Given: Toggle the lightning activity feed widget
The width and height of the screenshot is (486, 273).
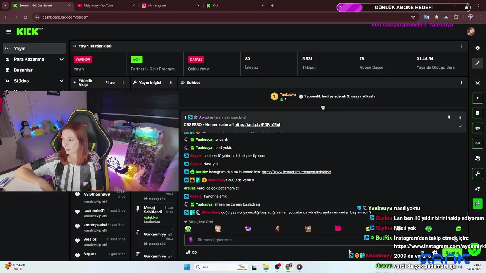Looking at the screenshot, I should click(x=477, y=98).
